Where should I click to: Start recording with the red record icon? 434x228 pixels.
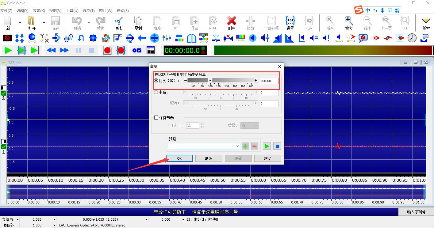(107, 50)
